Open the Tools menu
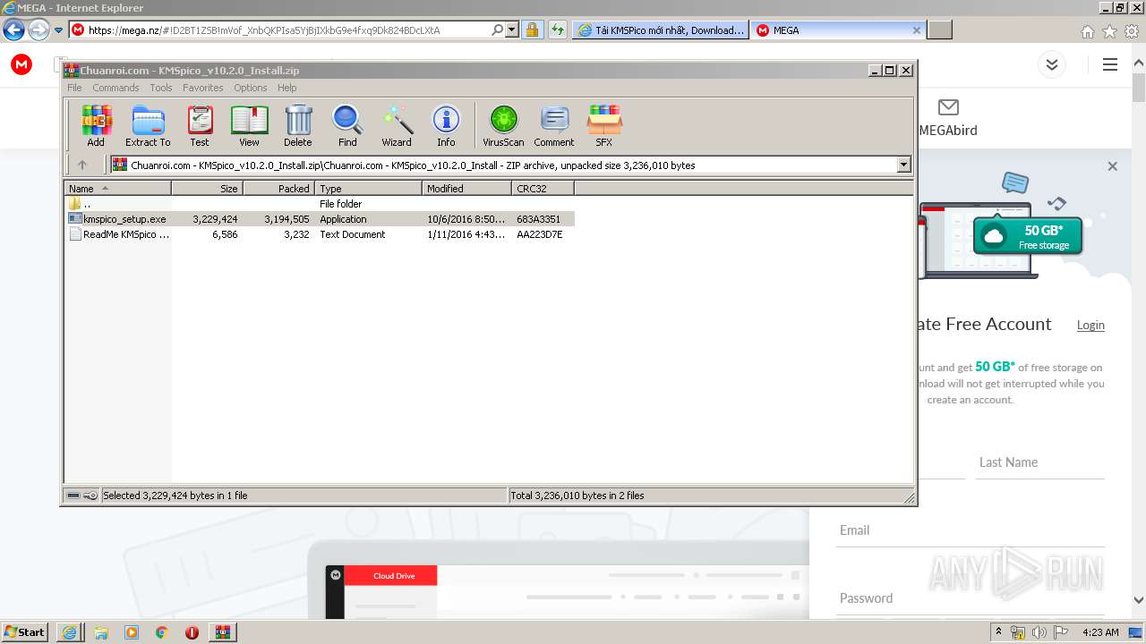This screenshot has height=644, width=1146. click(161, 88)
